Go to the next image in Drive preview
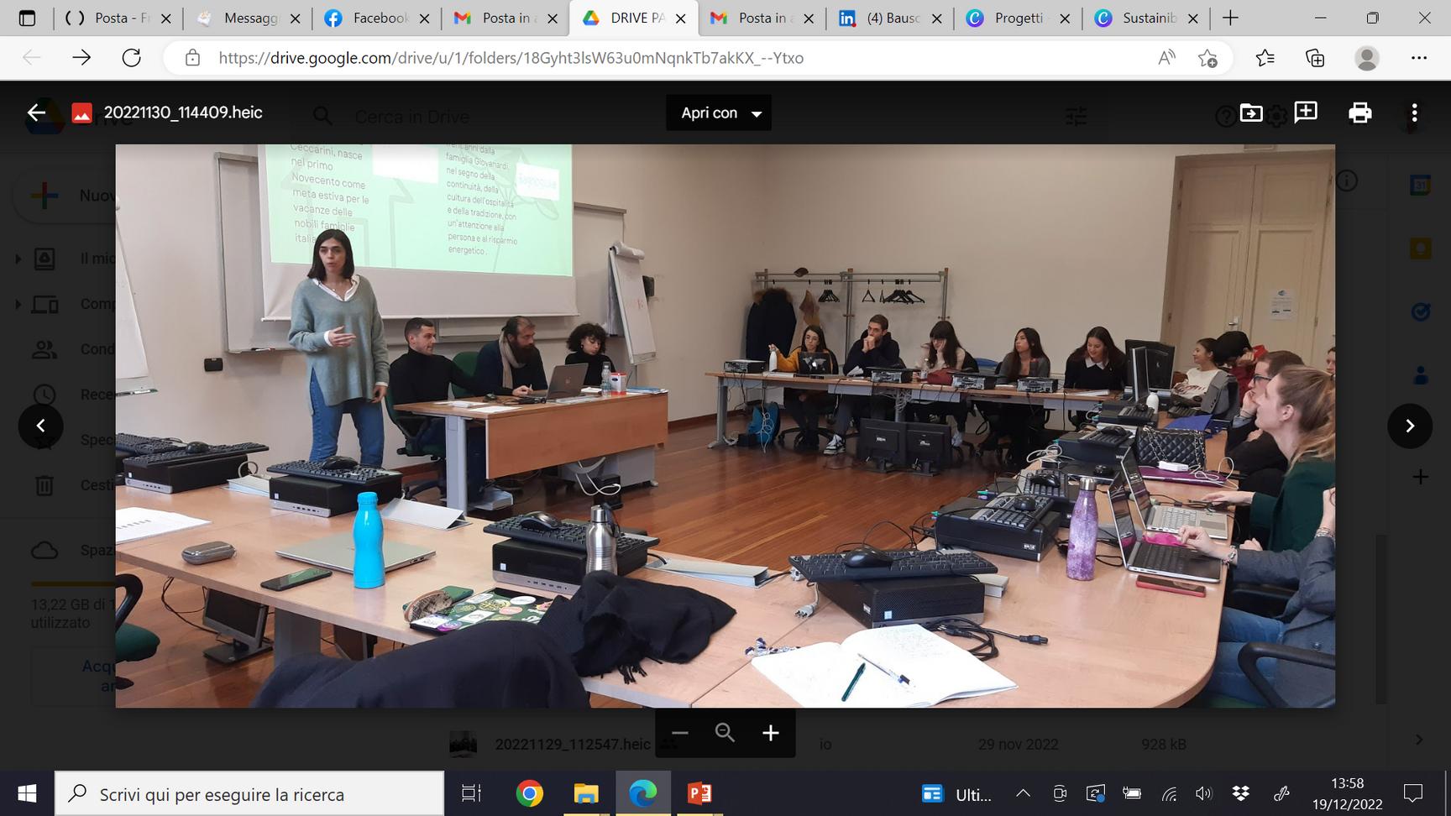This screenshot has width=1451, height=816. pyautogui.click(x=1410, y=426)
